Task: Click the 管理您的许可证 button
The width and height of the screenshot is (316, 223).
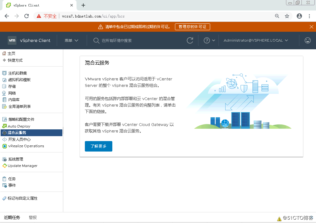Action: [193, 27]
